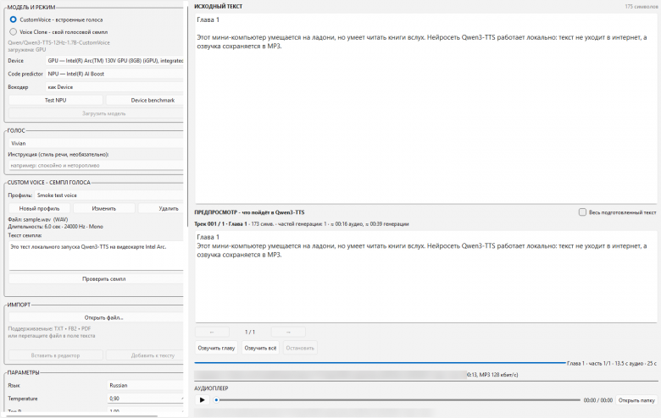Click the 175 символов counter
The height and width of the screenshot is (418, 661).
pyautogui.click(x=642, y=6)
